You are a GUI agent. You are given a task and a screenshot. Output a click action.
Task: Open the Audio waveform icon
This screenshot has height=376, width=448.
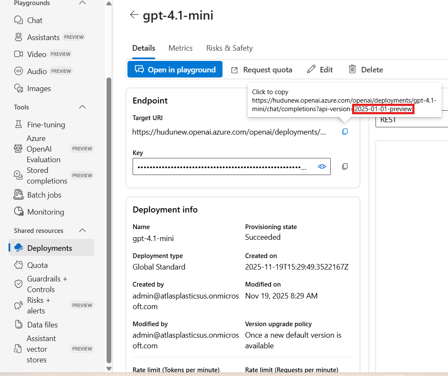click(x=19, y=71)
